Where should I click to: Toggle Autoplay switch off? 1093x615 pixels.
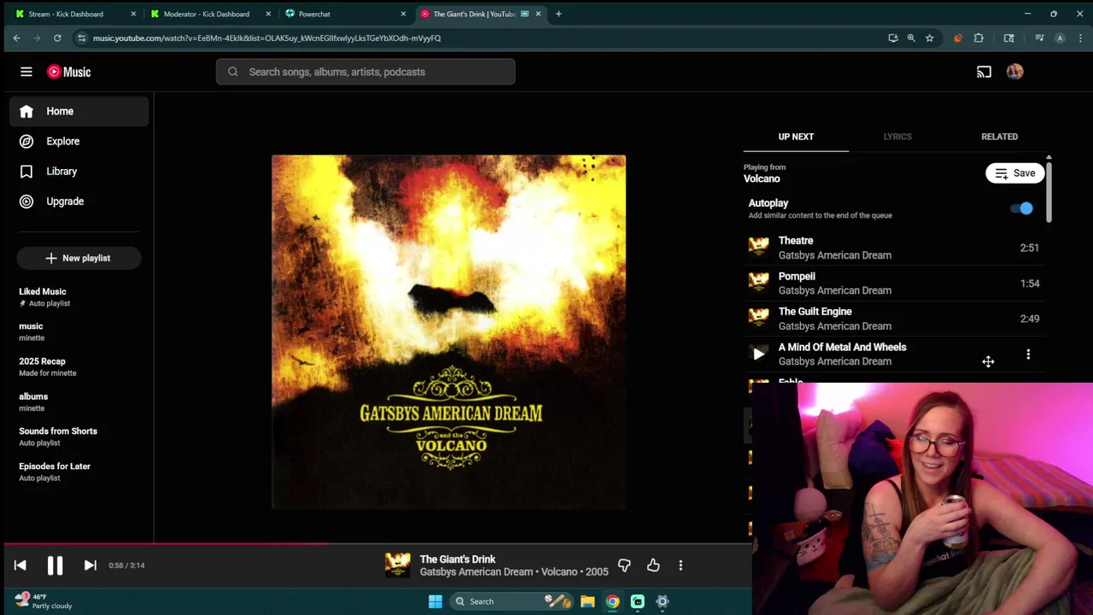coord(1021,208)
